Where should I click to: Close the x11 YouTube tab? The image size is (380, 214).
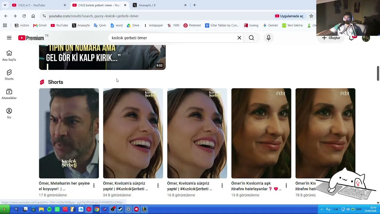65,5
